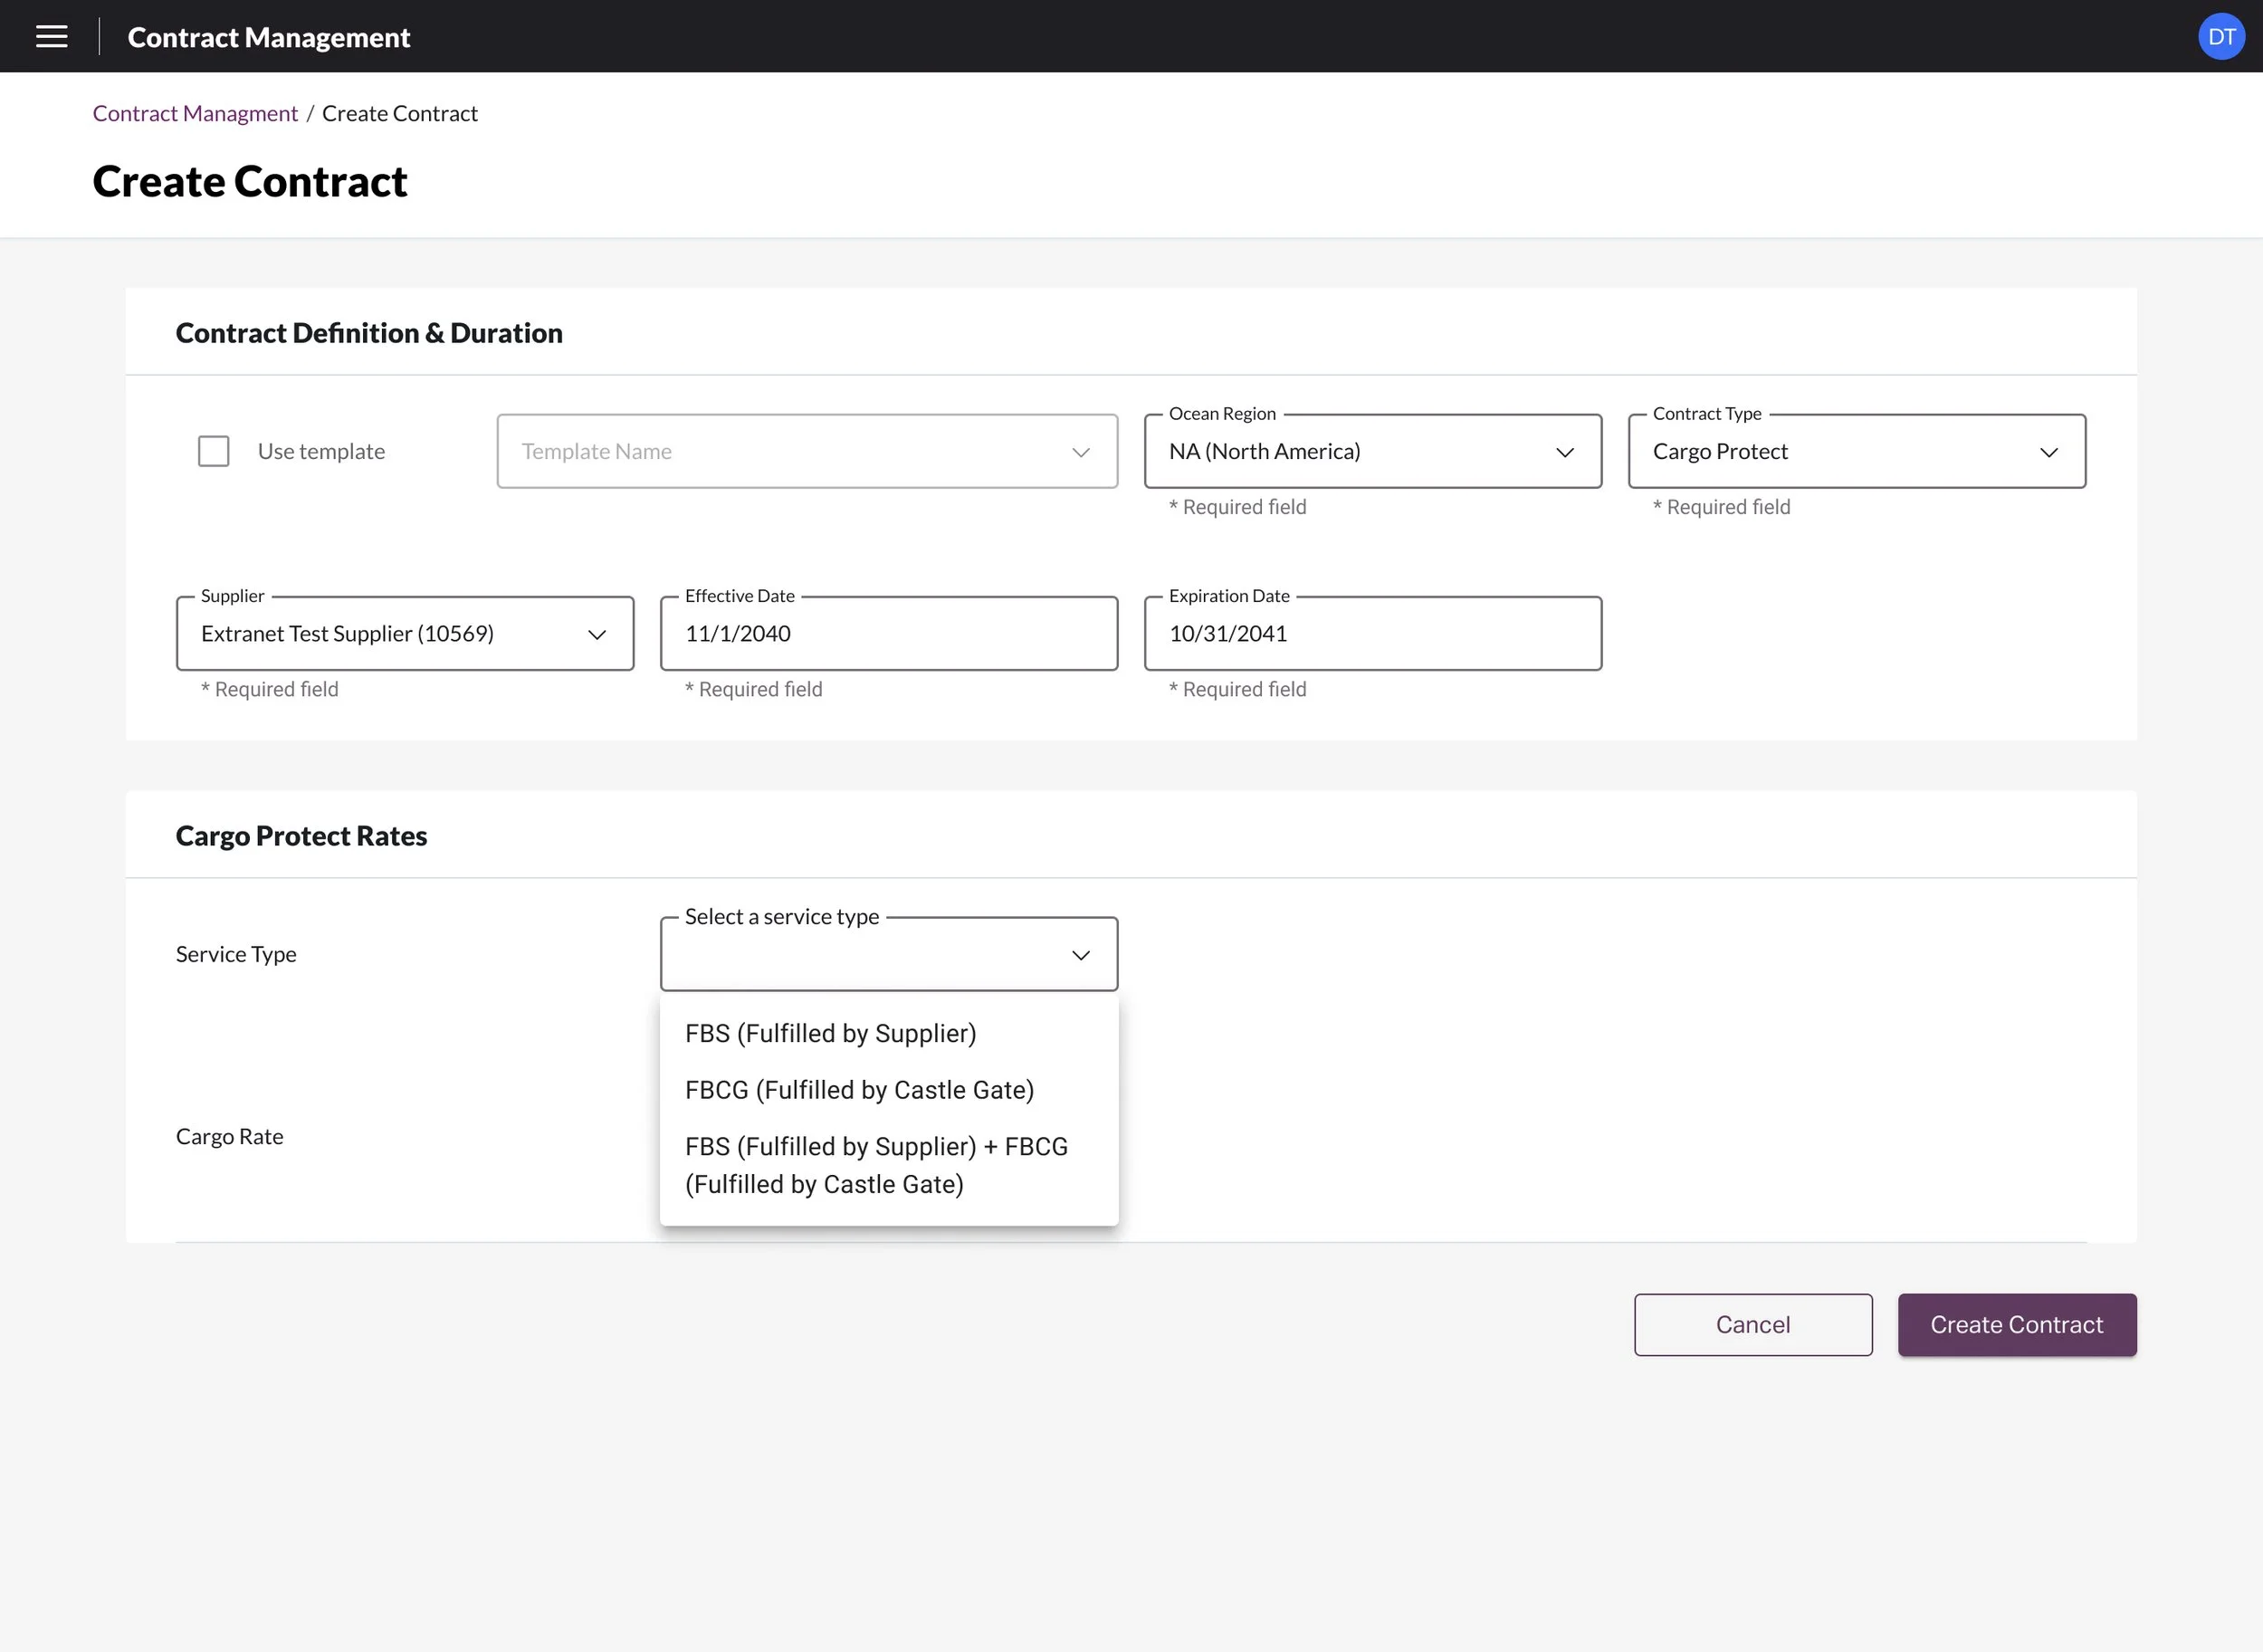Click the Create Contract button
The width and height of the screenshot is (2263, 1652).
coord(2016,1324)
